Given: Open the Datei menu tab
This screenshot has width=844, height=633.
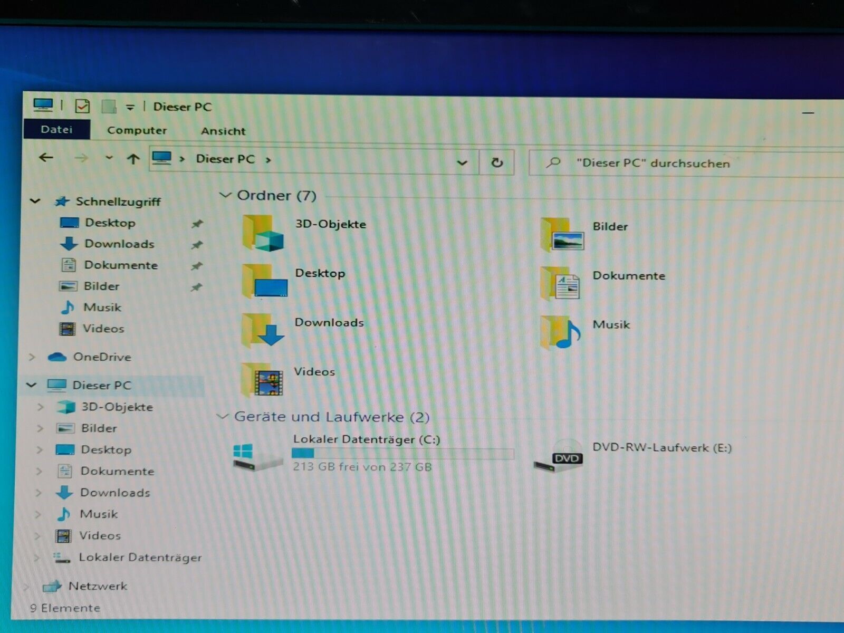Looking at the screenshot, I should coord(56,130).
